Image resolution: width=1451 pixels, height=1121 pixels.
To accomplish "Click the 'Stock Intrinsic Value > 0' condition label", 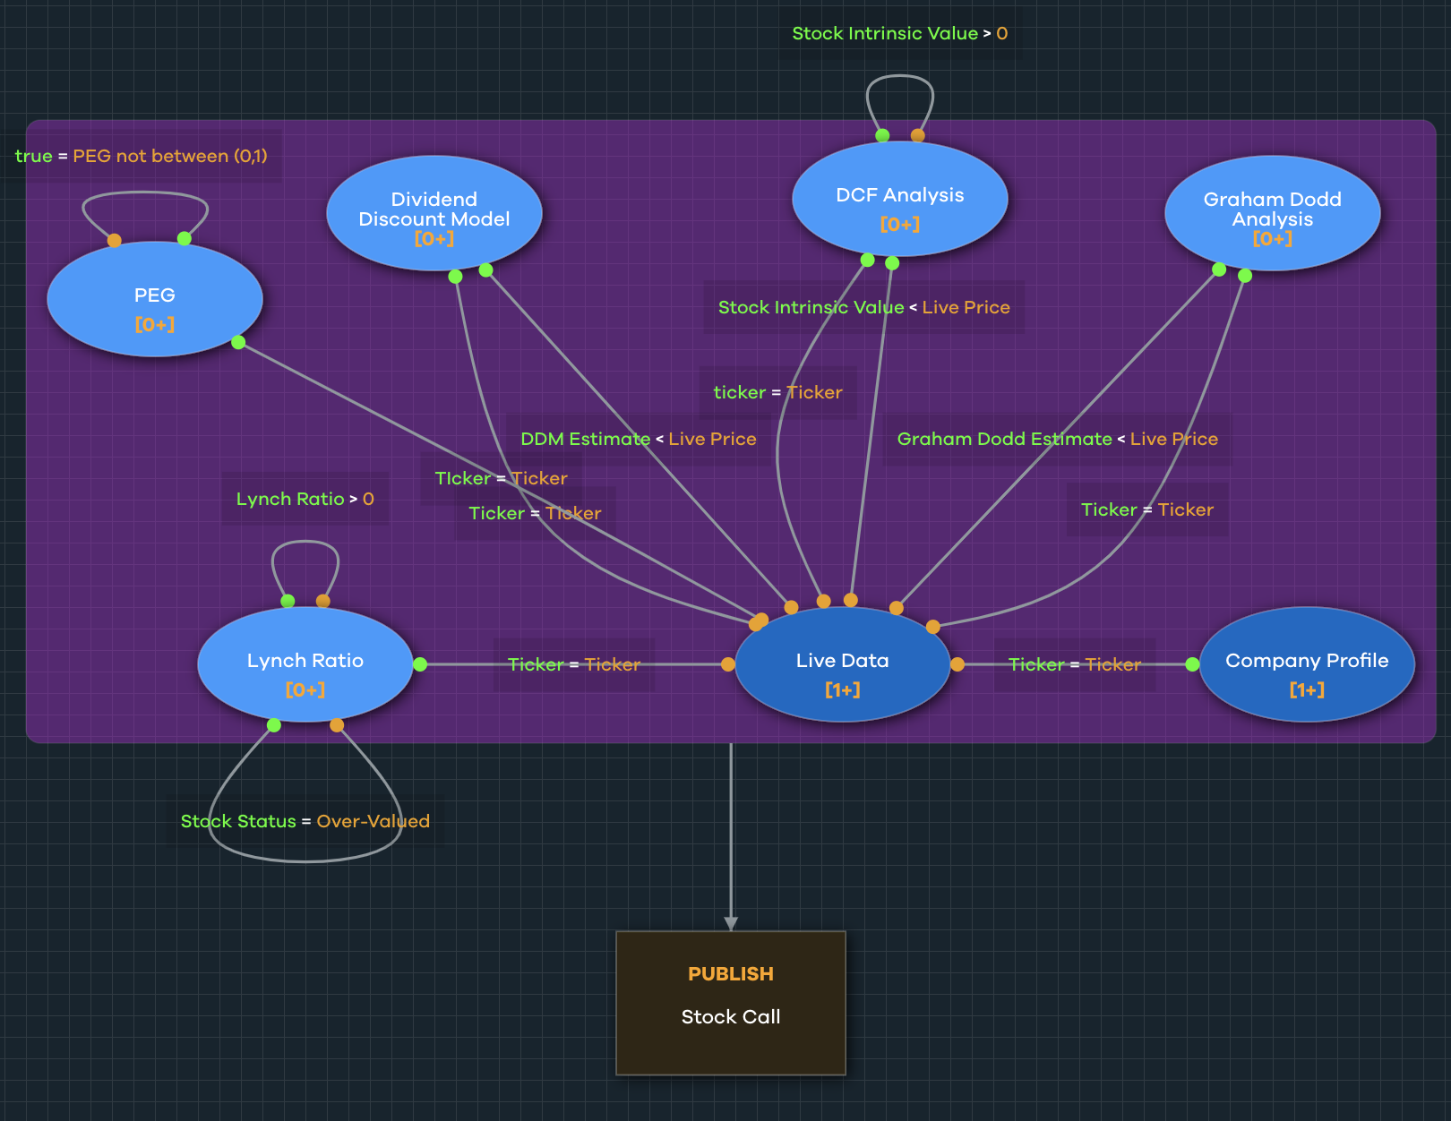I will point(899,34).
